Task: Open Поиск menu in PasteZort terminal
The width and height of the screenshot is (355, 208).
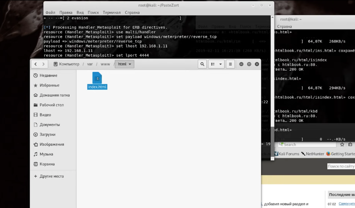Action: tap(93, 13)
